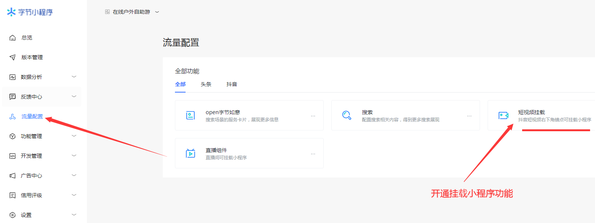Viewport: 595px width, 223px height.
Task: Click the open字节如意 card icon
Action: coord(190,116)
